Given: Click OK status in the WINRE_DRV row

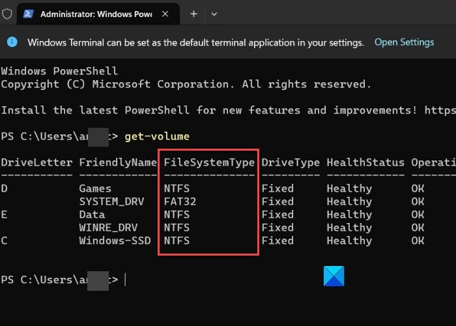Looking at the screenshot, I should tap(418, 228).
